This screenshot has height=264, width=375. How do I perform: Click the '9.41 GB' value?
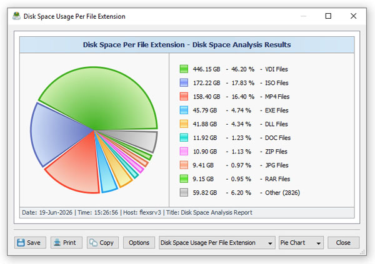203,165
